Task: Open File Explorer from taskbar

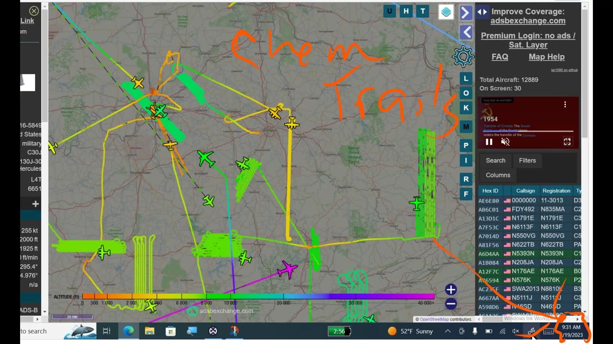Action: [x=149, y=331]
